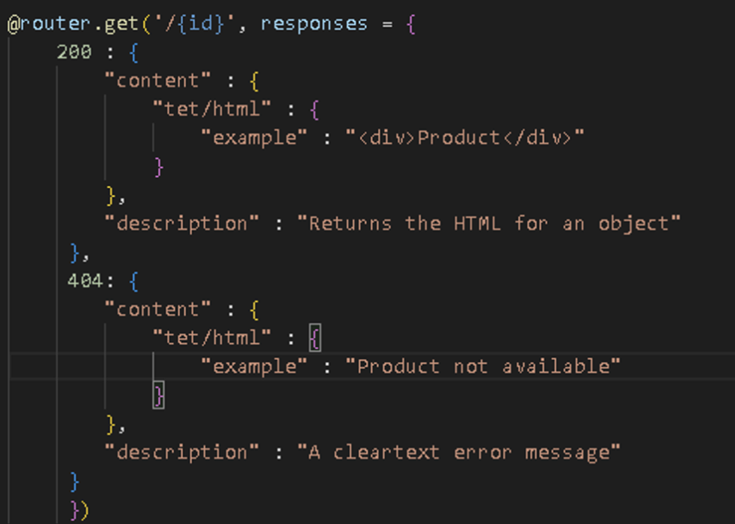Click the 200 status code number
Viewport: 735px width, 524px height.
[74, 52]
